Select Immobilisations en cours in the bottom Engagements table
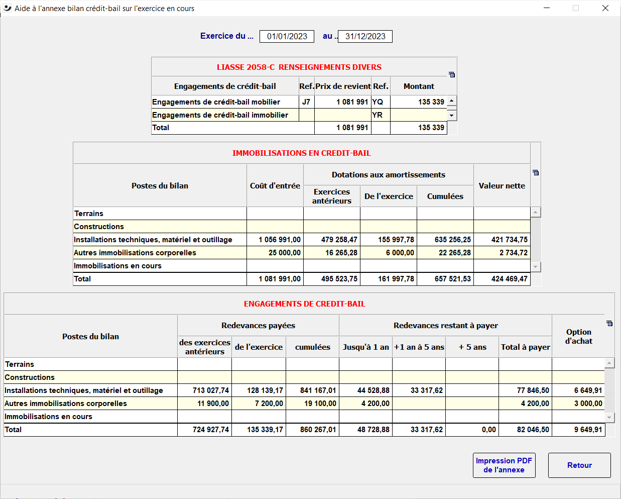Screen dimensions: 621x499 tap(49, 417)
